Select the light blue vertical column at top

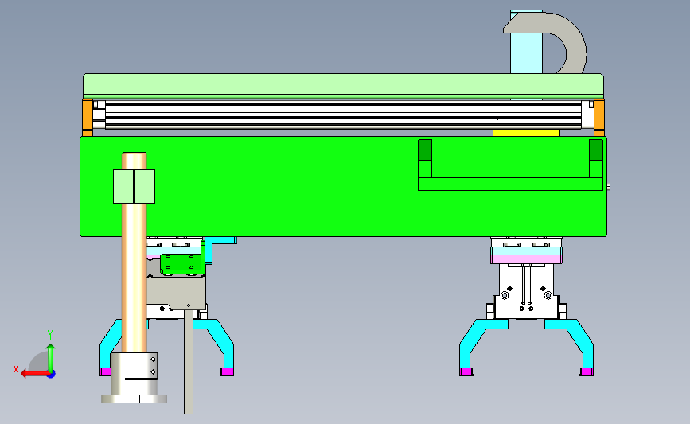tap(526, 53)
